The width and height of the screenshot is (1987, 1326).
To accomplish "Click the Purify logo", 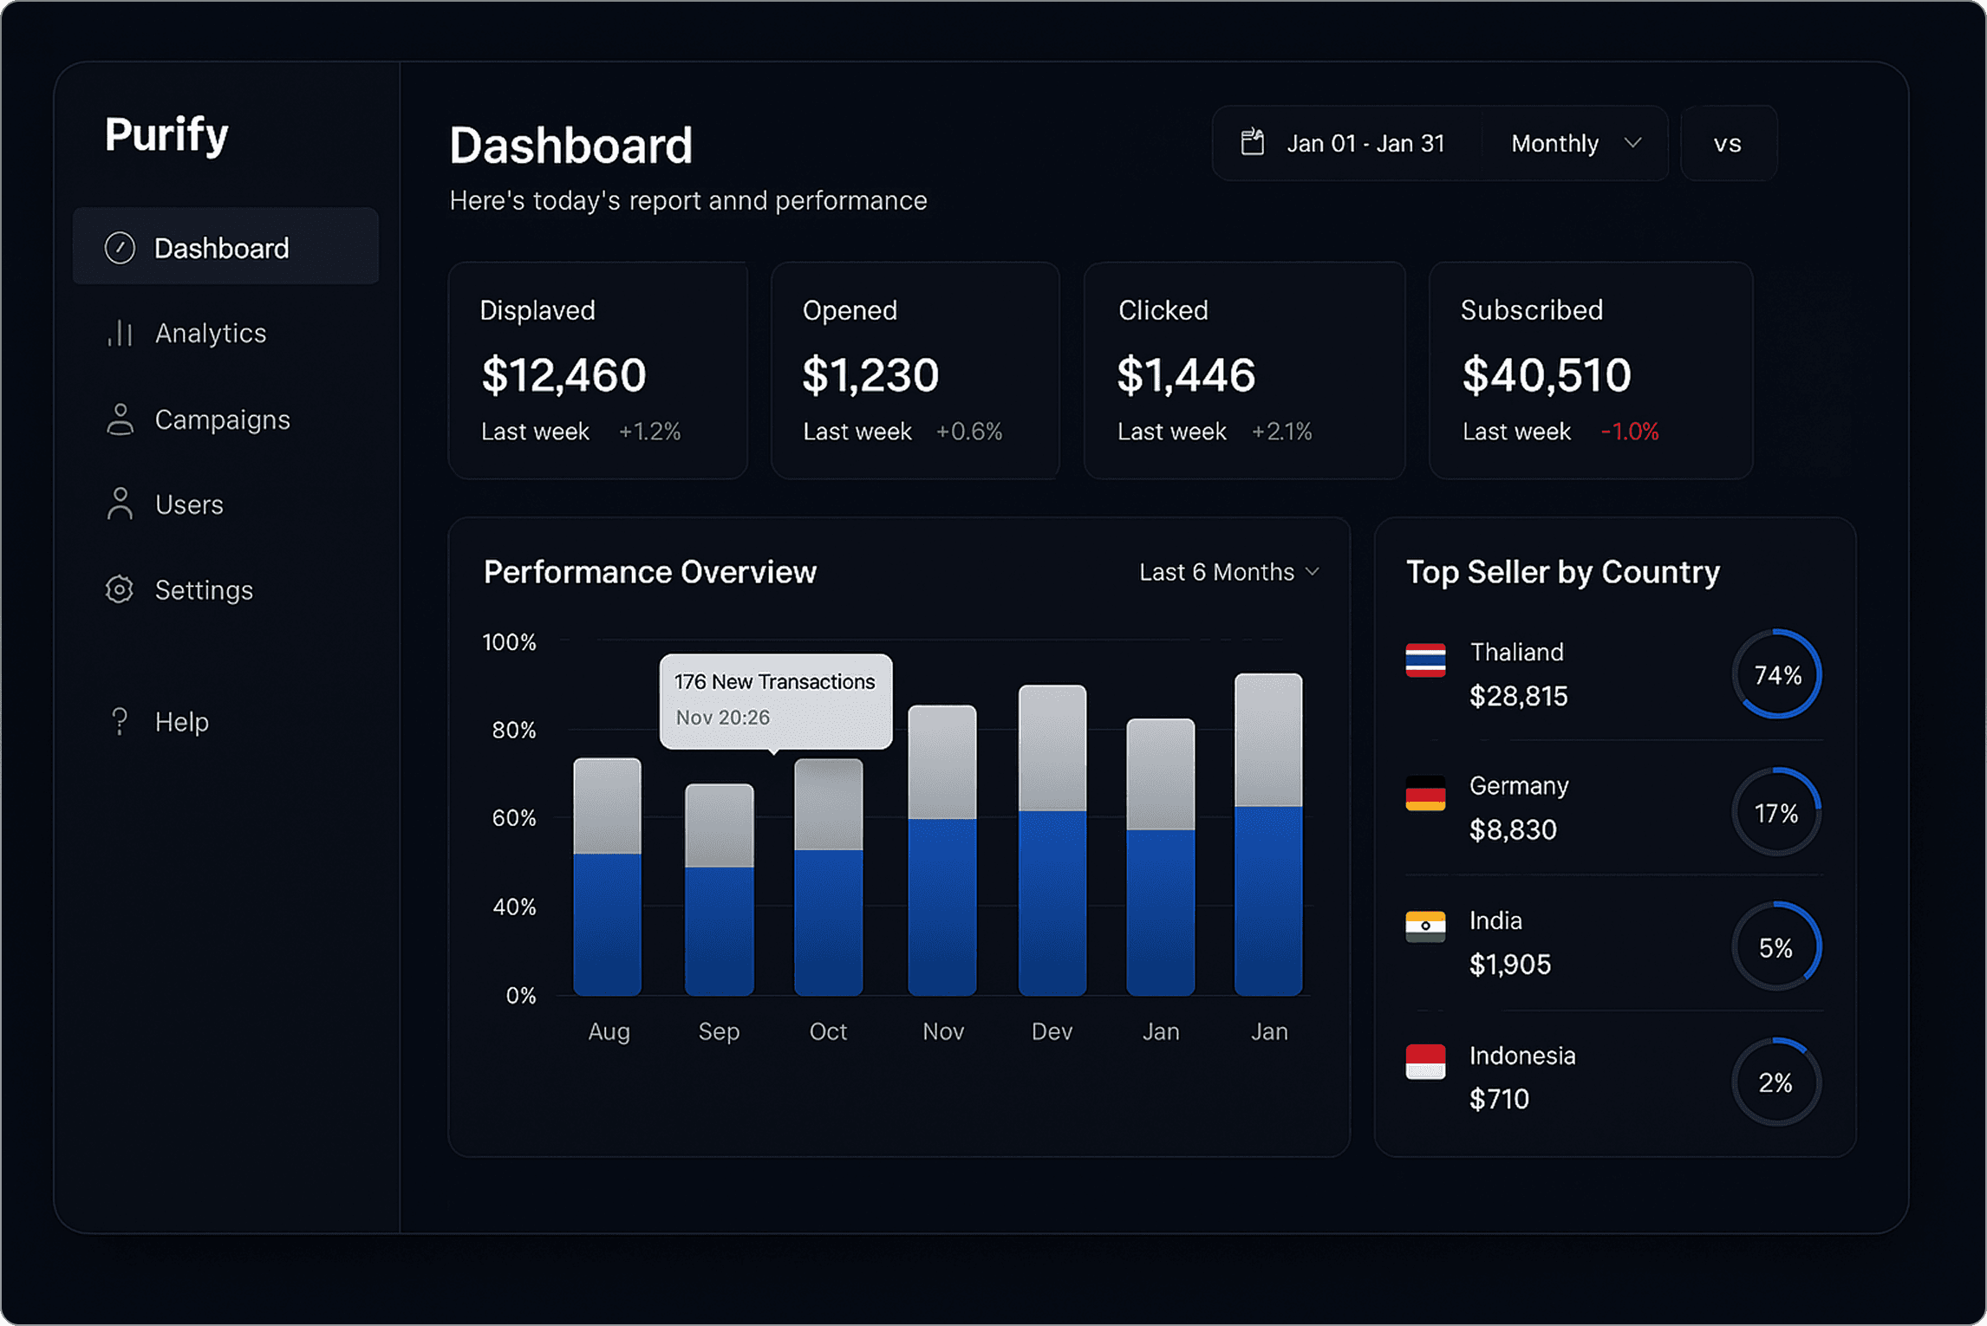I will 166,135.
